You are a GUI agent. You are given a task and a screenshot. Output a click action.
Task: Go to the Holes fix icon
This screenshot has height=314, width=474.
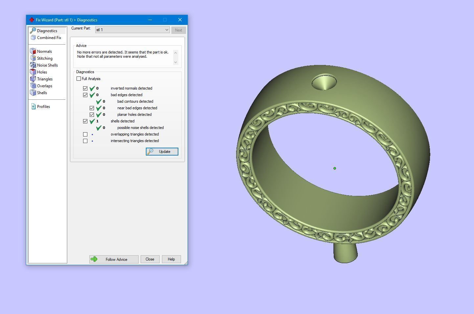click(33, 72)
